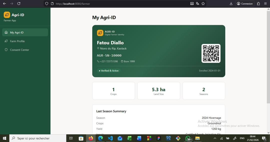Click the leaf logo on the ID card

click(x=100, y=33)
